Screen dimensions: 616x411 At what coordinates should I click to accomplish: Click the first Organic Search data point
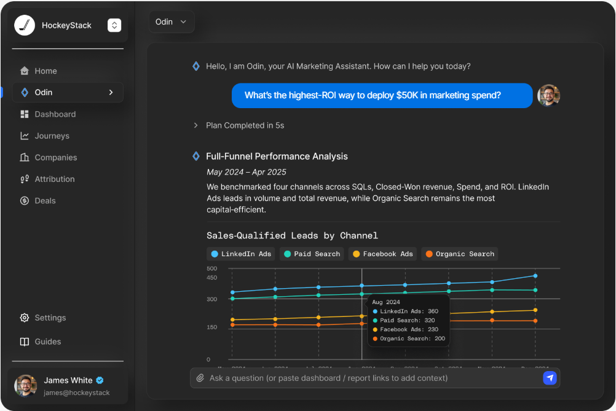(232, 324)
